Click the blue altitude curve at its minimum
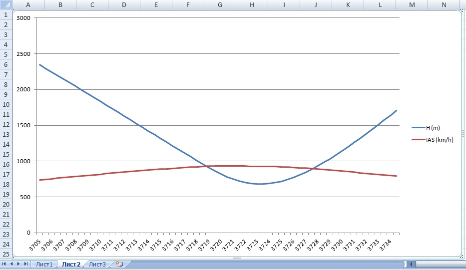Viewport: 466px width, 270px height. coord(259,184)
